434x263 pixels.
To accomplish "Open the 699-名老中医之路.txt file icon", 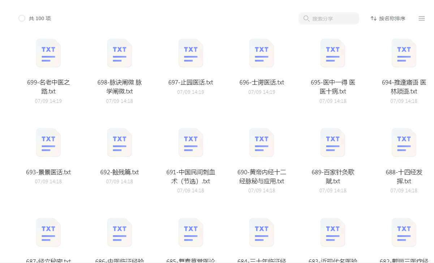I will 48,53.
